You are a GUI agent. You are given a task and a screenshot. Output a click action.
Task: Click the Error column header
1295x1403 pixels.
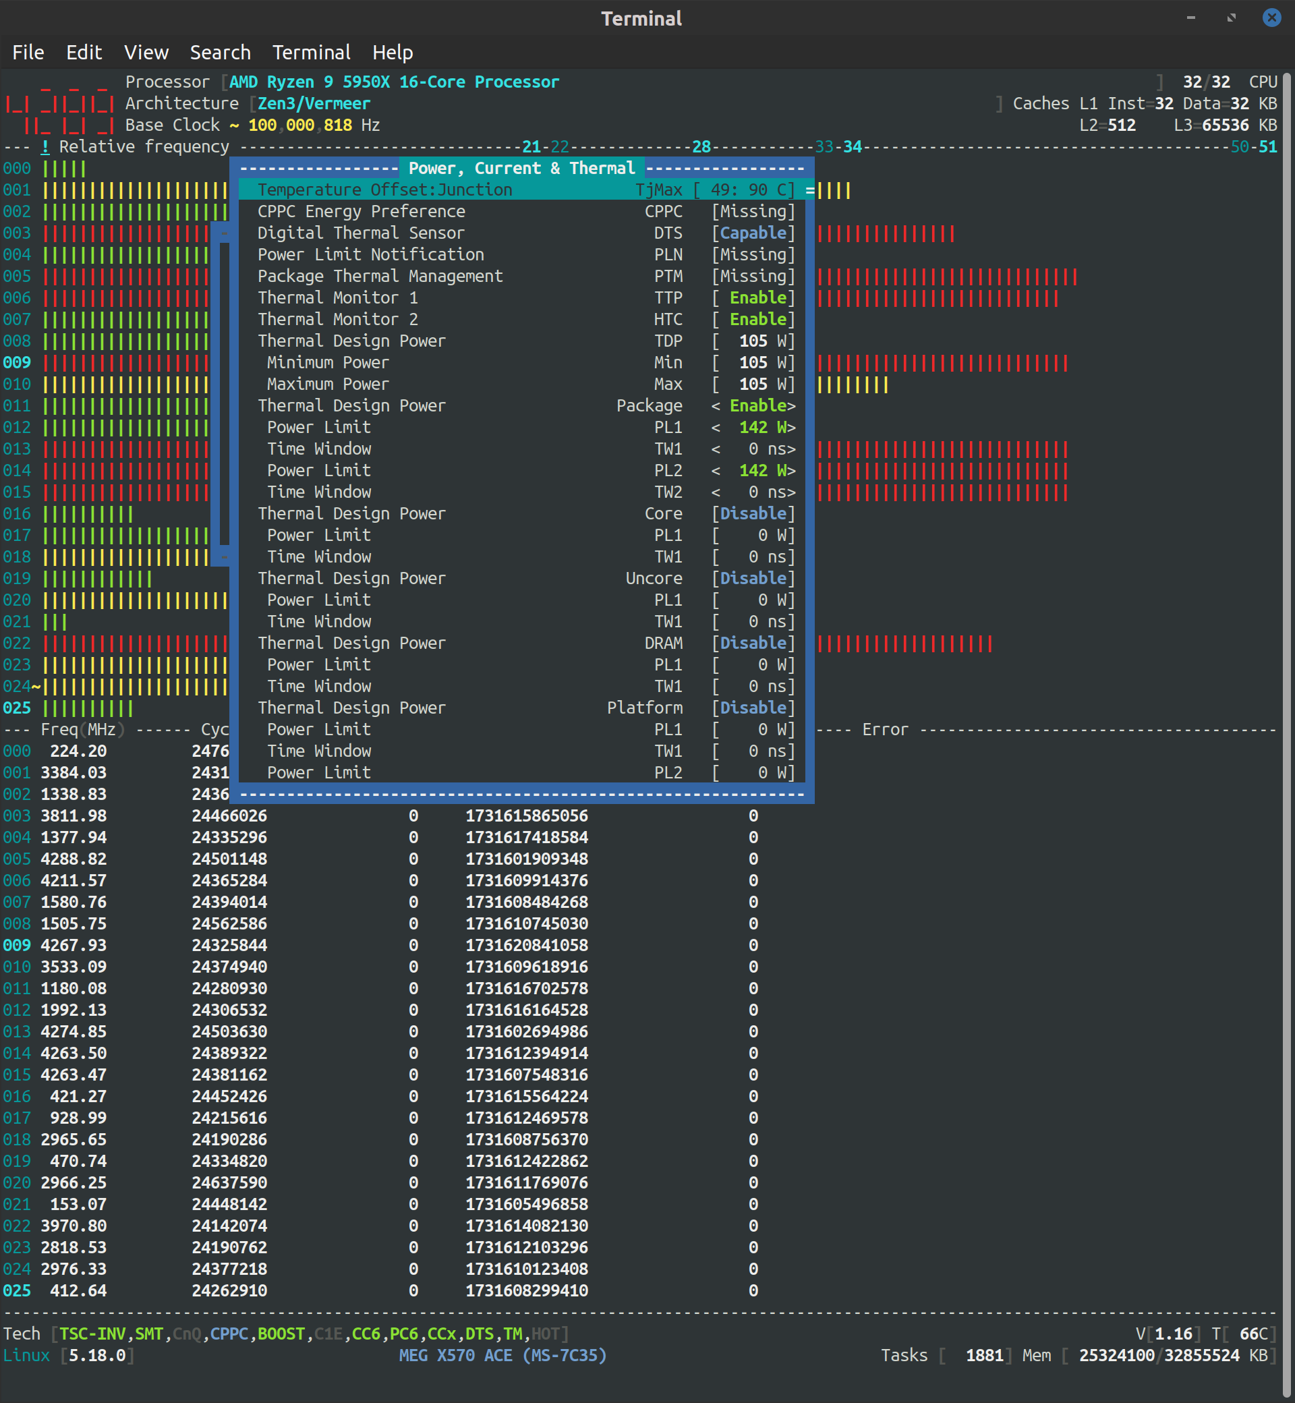tap(885, 730)
